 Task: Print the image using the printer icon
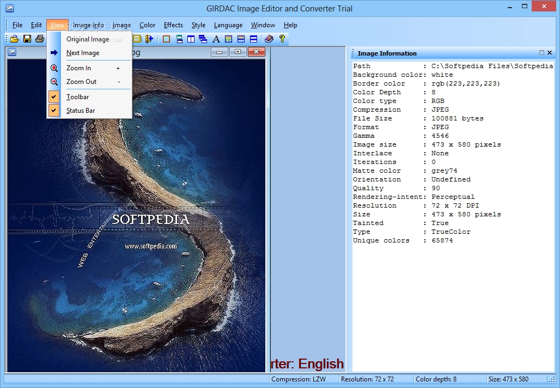tap(40, 39)
